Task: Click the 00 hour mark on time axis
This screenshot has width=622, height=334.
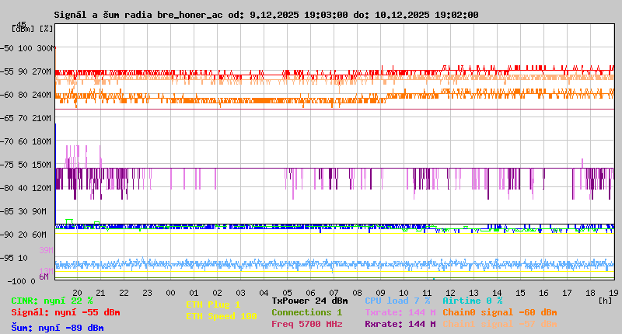Action: (x=170, y=293)
